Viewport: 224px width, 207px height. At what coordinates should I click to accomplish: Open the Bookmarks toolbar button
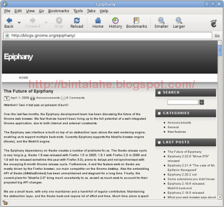tap(137, 23)
